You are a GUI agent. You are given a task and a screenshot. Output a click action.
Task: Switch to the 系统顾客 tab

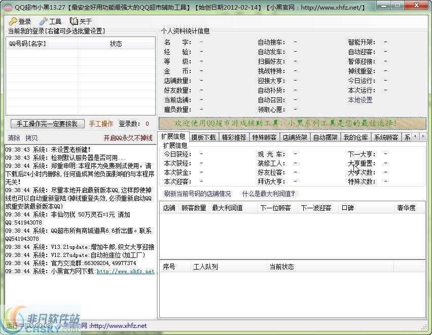pyautogui.click(x=386, y=137)
